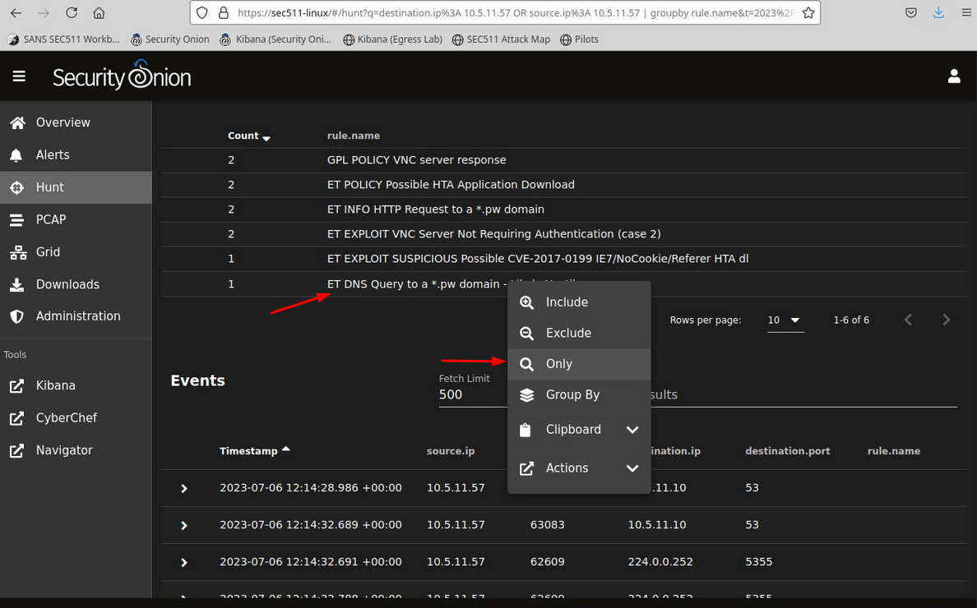Sort events by the Timestamp column
Screen dimensions: 977x608
pos(247,451)
